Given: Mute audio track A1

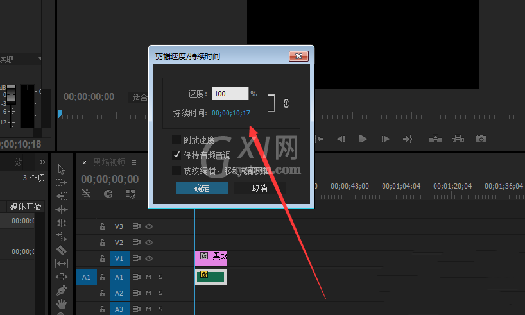Looking at the screenshot, I should click(x=149, y=277).
